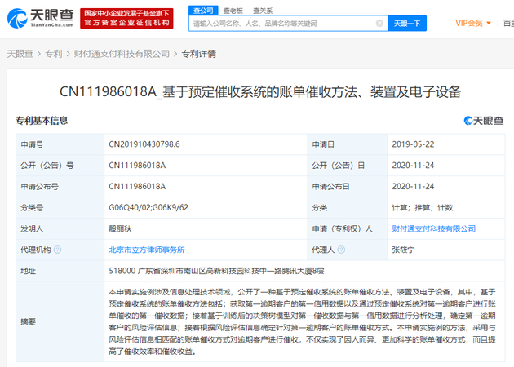Open 财付通支付科技有限公司 breadcrumb link

pos(122,54)
